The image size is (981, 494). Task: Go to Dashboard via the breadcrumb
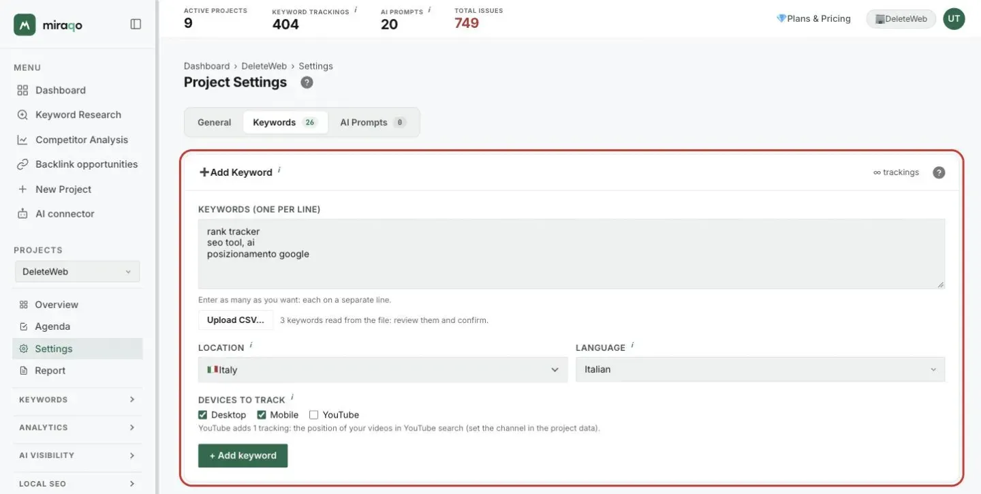206,66
